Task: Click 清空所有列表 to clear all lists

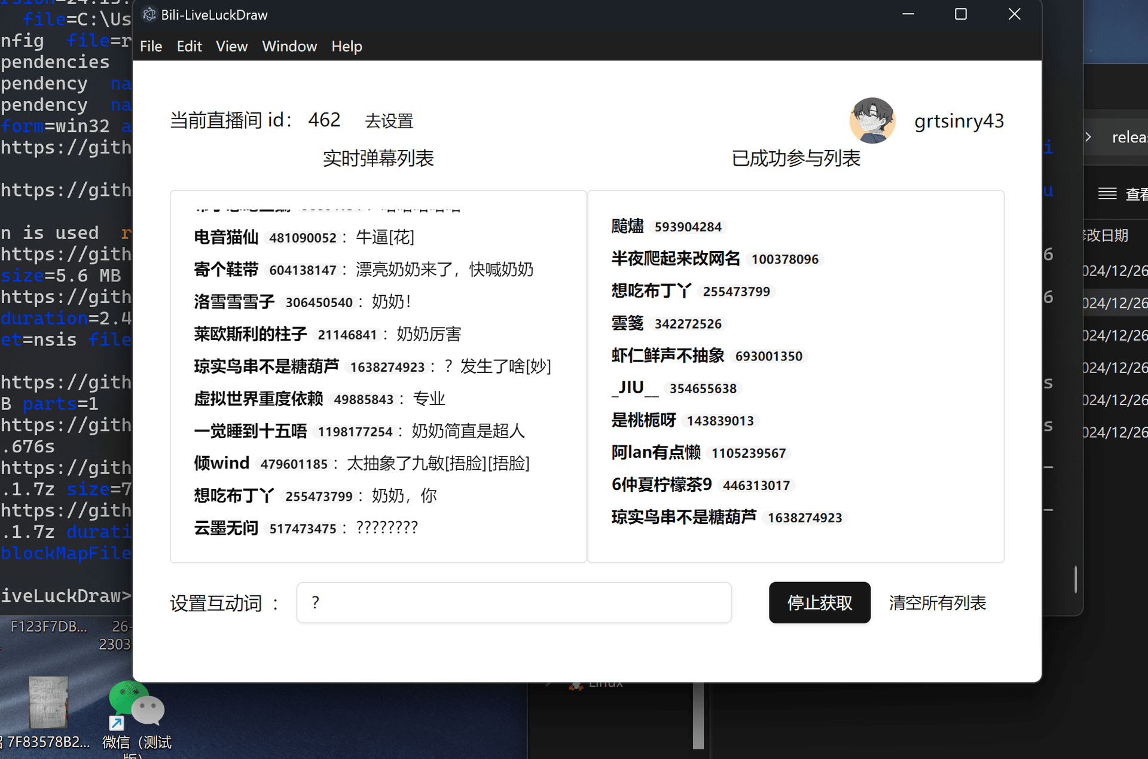Action: (x=937, y=603)
